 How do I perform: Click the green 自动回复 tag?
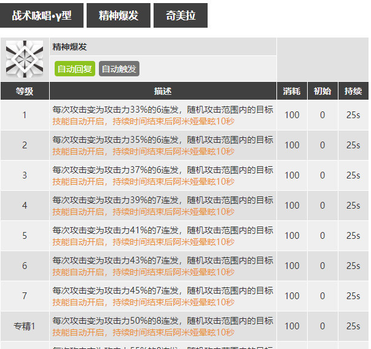[74, 69]
